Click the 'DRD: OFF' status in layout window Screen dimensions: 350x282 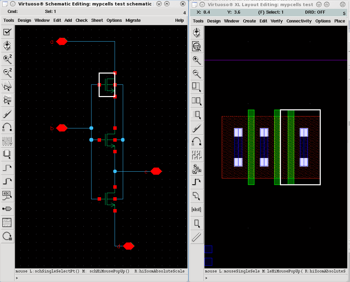[x=315, y=12]
